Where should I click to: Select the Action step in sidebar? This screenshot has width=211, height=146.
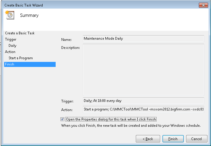coord(10,52)
